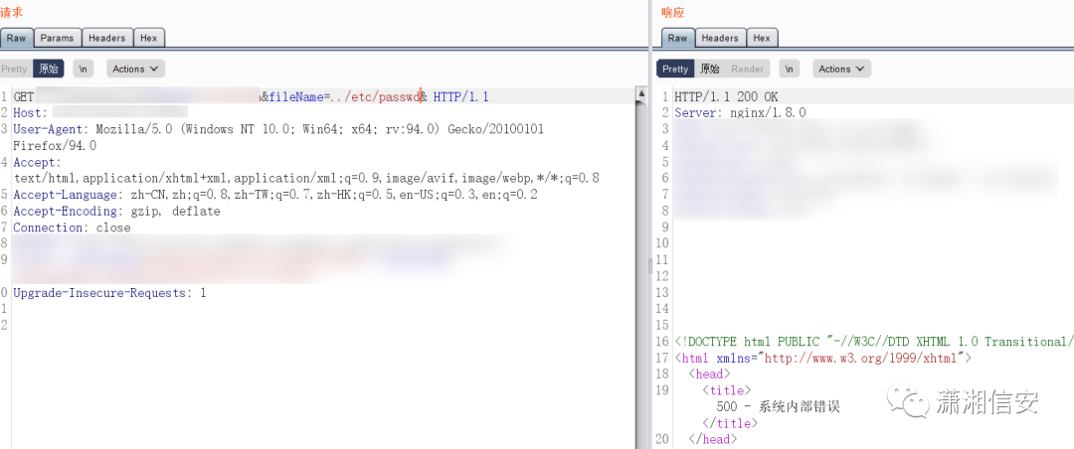
Task: Select Render view in response panel
Action: click(747, 70)
